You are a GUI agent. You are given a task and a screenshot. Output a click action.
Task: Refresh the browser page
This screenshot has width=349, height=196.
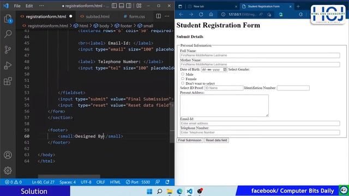(x=201, y=15)
